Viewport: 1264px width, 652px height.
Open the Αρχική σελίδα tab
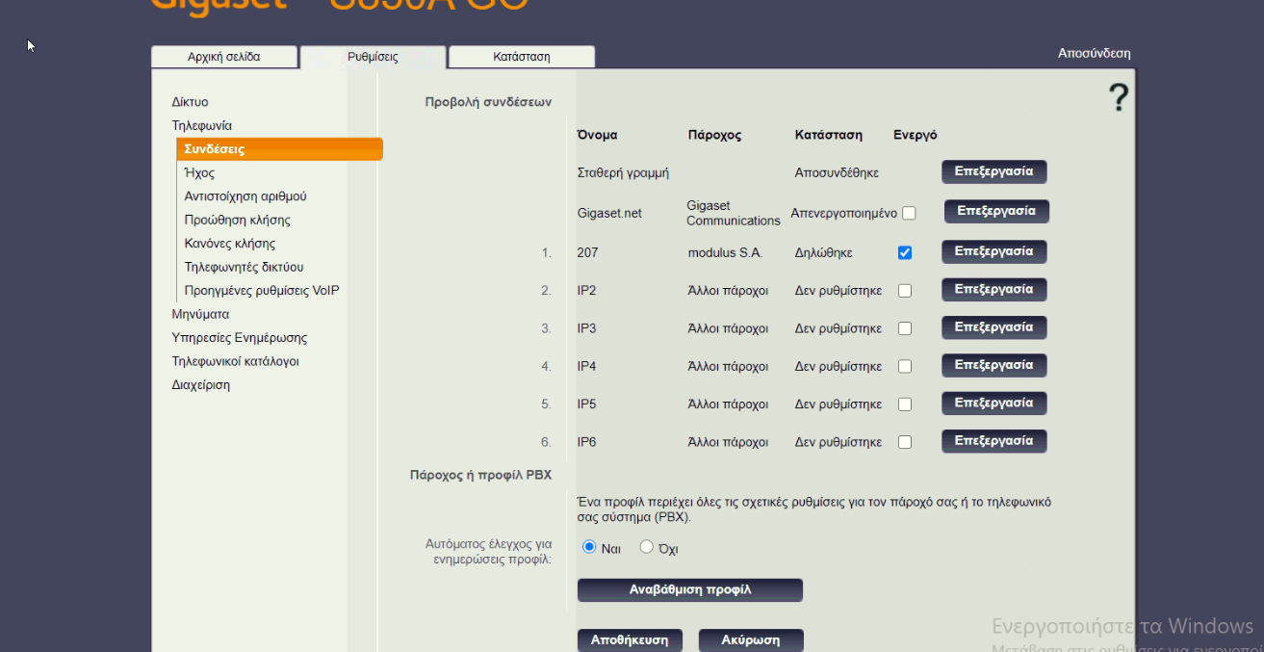pyautogui.click(x=223, y=57)
